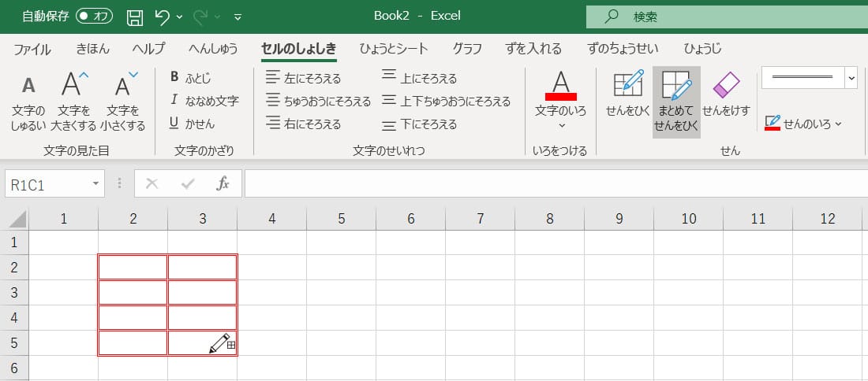Open the ファイル tab
The height and width of the screenshot is (381, 868).
[32, 49]
